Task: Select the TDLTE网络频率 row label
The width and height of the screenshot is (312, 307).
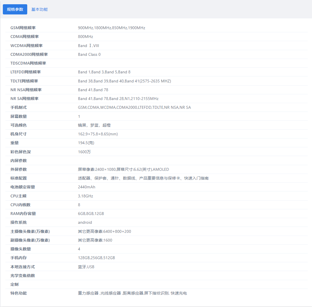Action: coord(24,81)
